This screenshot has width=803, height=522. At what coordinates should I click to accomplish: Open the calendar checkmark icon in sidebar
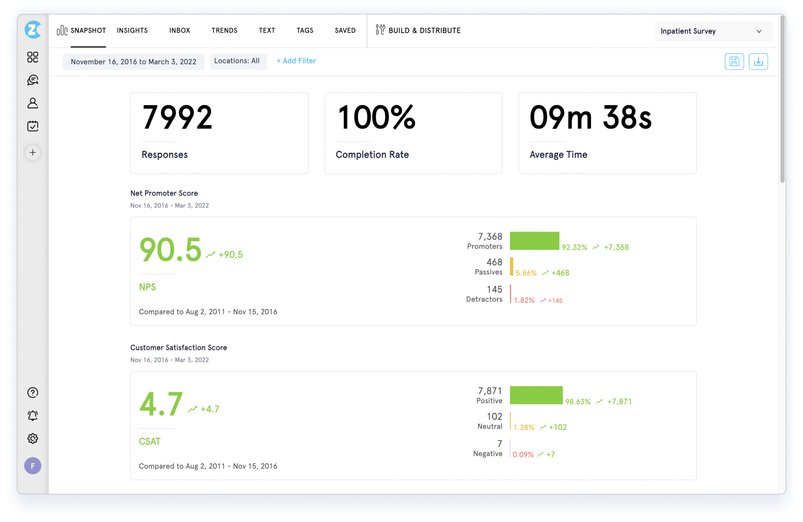click(33, 126)
